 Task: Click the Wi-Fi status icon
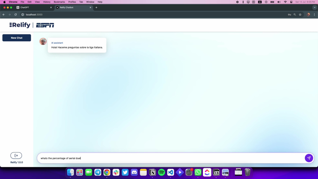click(x=285, y=2)
